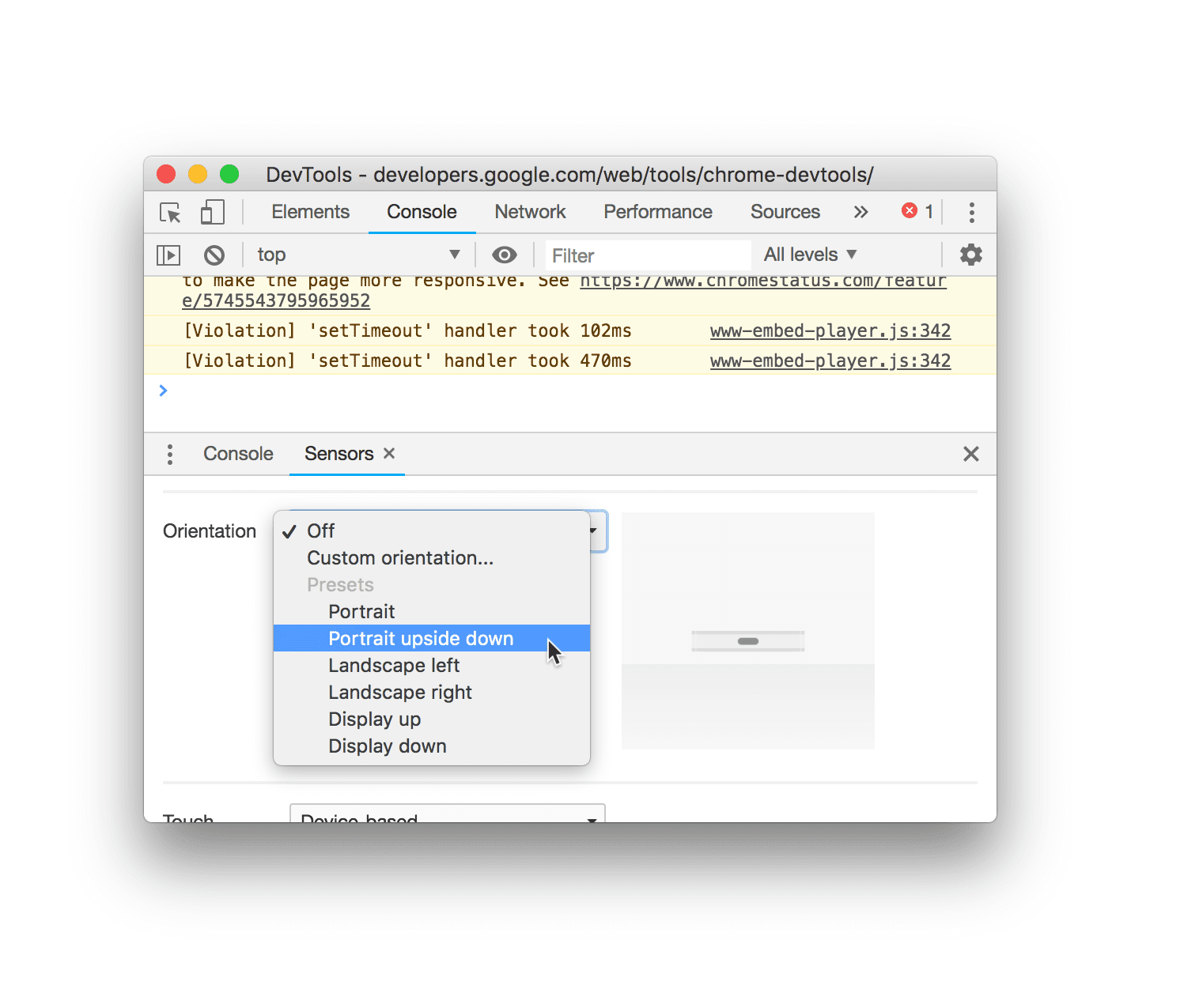Select the inspect element tool

point(169,213)
